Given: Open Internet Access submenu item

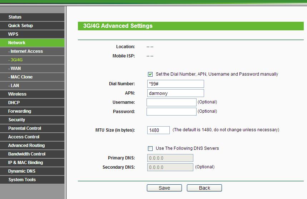Looking at the screenshot, I should pos(26,51).
